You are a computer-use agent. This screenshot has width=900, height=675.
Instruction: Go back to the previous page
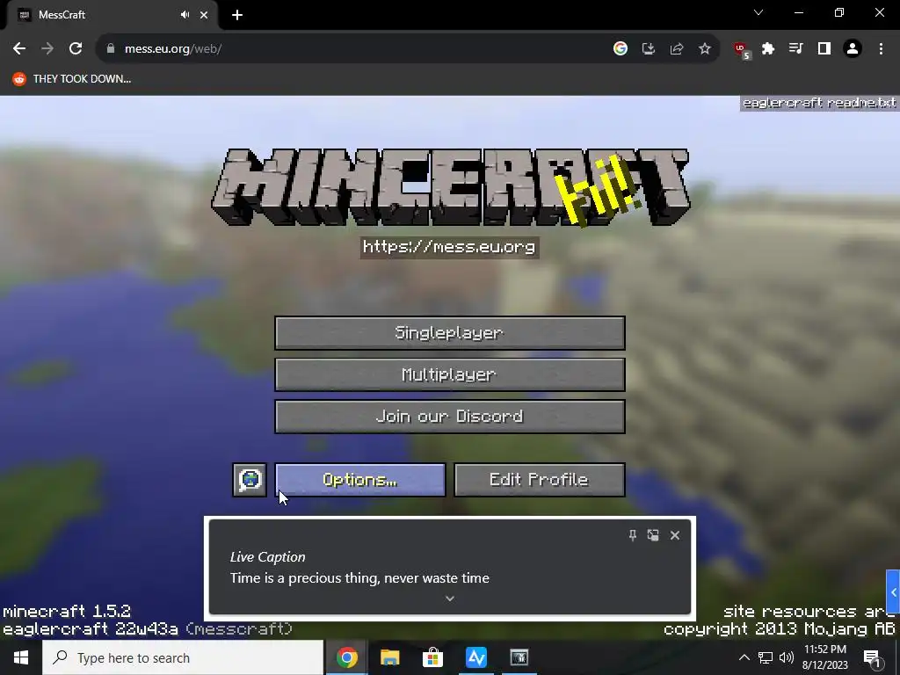click(19, 49)
